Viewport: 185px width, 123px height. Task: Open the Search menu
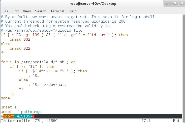pyautogui.click(x=41, y=11)
